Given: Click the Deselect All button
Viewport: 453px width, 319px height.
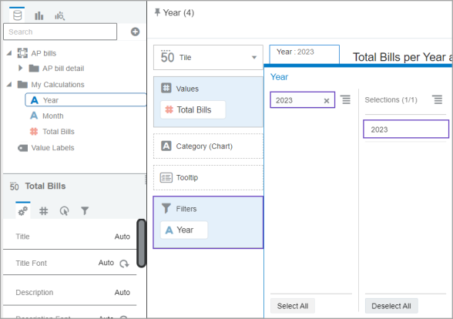Looking at the screenshot, I should pos(391,306).
